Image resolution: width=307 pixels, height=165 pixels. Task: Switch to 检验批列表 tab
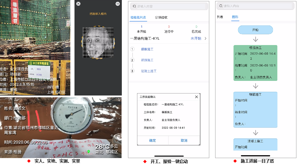click(x=138, y=18)
